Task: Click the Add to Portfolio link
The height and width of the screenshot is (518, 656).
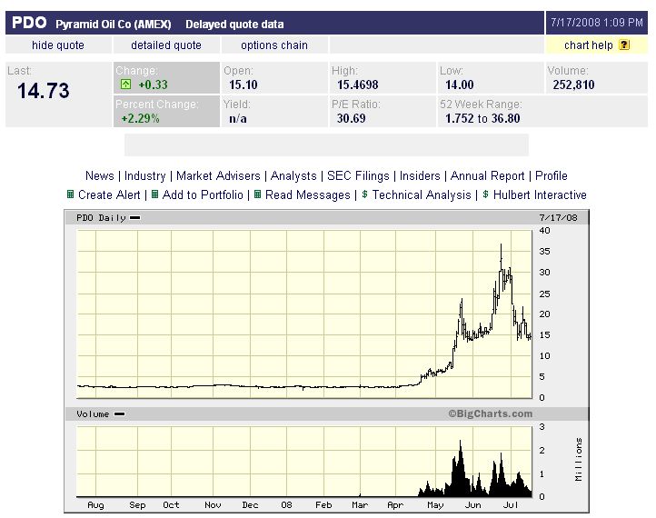Action: click(203, 195)
